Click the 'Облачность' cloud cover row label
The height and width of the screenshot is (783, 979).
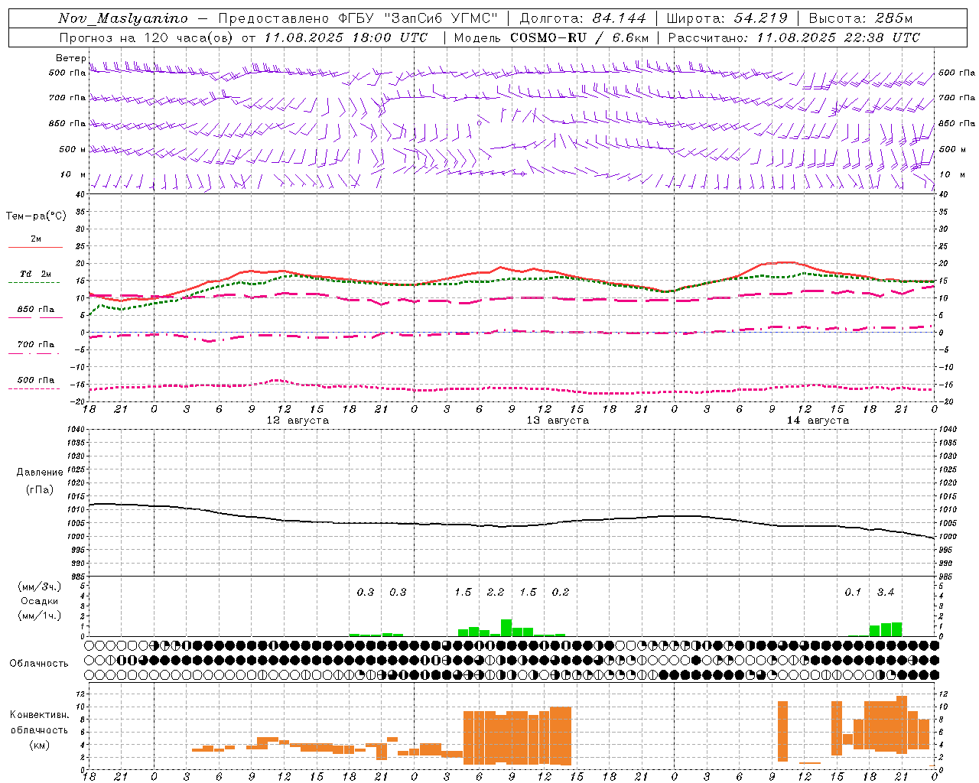point(39,664)
